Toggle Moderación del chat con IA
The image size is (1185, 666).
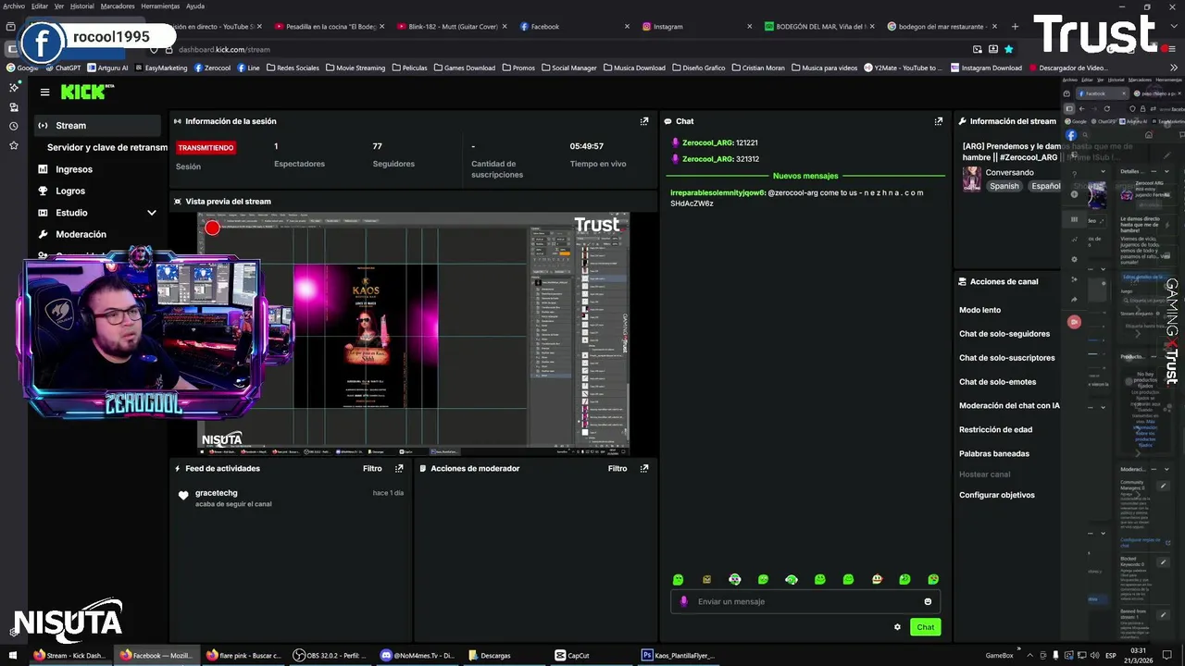click(1009, 406)
